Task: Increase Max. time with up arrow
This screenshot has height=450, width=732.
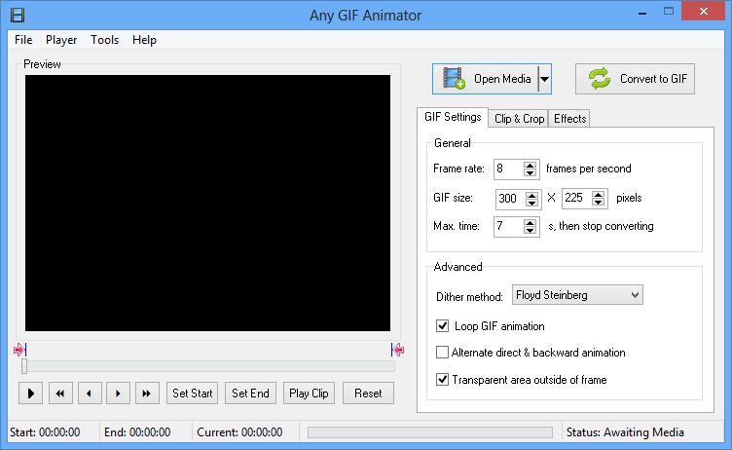Action: 530,222
